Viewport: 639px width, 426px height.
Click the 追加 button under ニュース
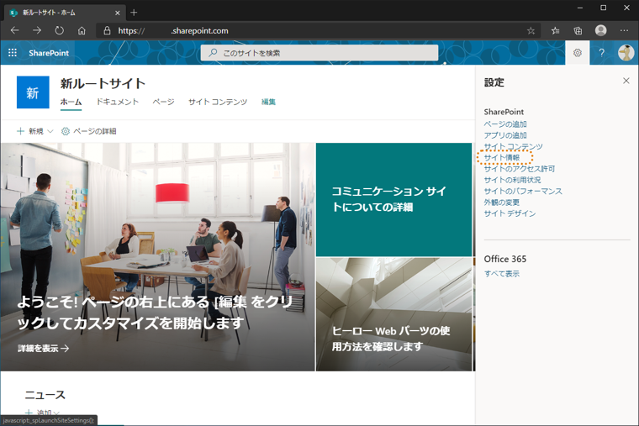(x=43, y=413)
